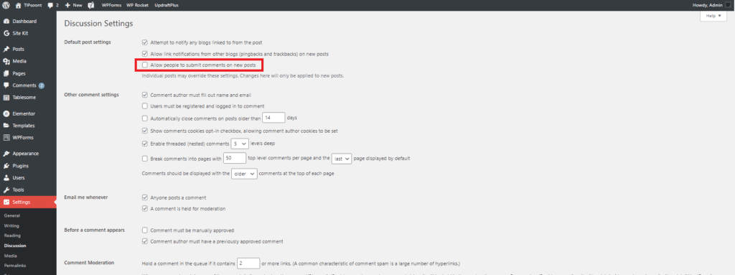
Task: Open the last page displayed dropdown
Action: (x=341, y=159)
